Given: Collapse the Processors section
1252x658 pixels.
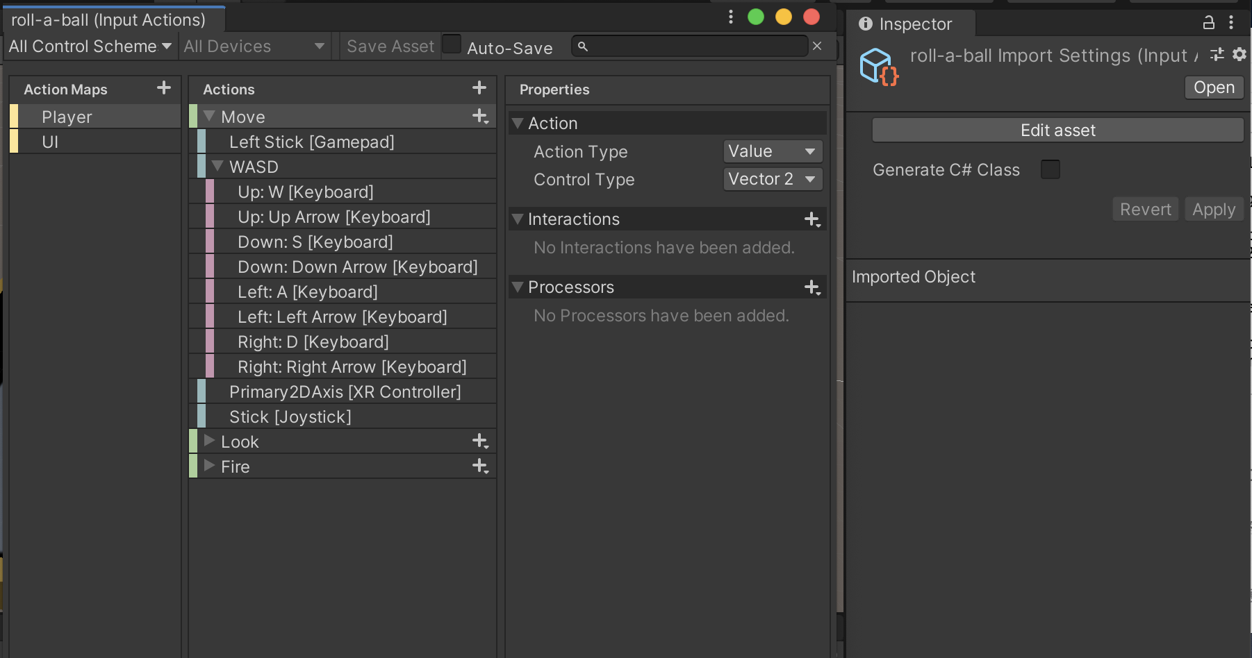Looking at the screenshot, I should point(518,287).
